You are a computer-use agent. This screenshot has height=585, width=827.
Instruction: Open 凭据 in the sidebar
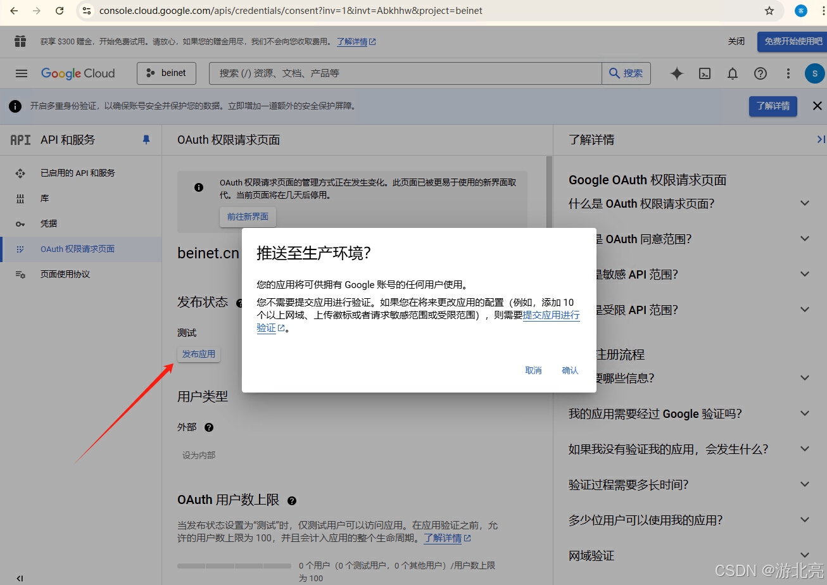tap(80, 223)
